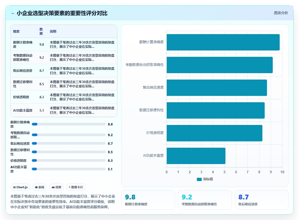Viewport: 299px width, 220px height.
Task: Click the 说明 column header
Action: [53, 32]
